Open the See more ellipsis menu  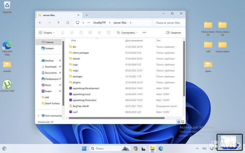tap(144, 33)
